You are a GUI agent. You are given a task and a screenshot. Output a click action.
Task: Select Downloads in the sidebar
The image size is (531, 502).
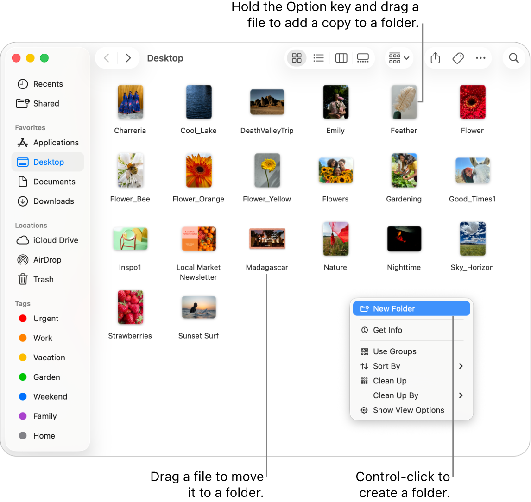[x=53, y=201]
